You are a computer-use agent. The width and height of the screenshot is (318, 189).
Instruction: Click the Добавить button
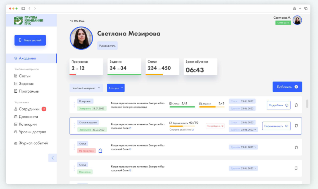287,87
